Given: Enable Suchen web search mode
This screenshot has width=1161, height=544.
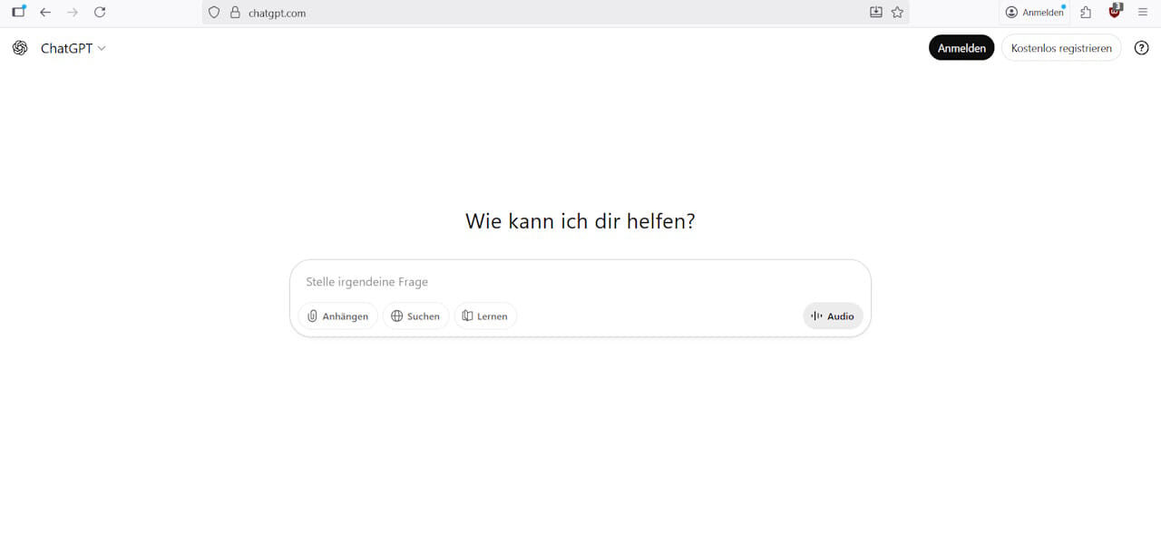Looking at the screenshot, I should (415, 316).
